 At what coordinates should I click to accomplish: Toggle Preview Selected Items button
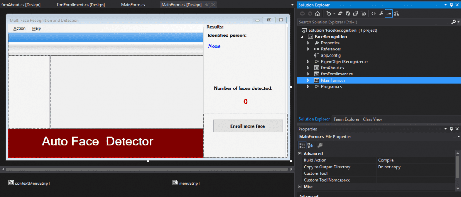pyautogui.click(x=389, y=13)
